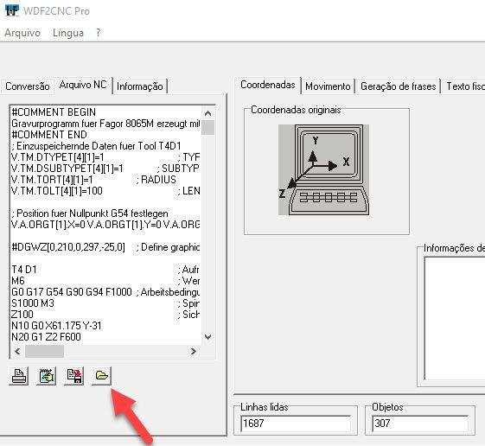Click the save NC file to disk icon

[74, 376]
